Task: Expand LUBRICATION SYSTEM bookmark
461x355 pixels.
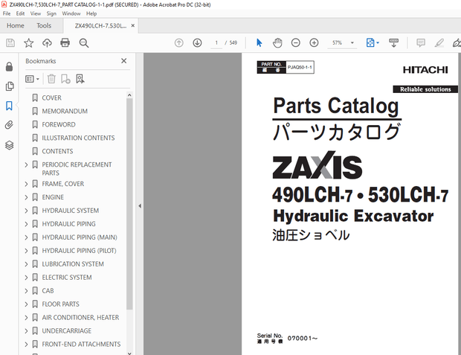Action: pyautogui.click(x=26, y=264)
